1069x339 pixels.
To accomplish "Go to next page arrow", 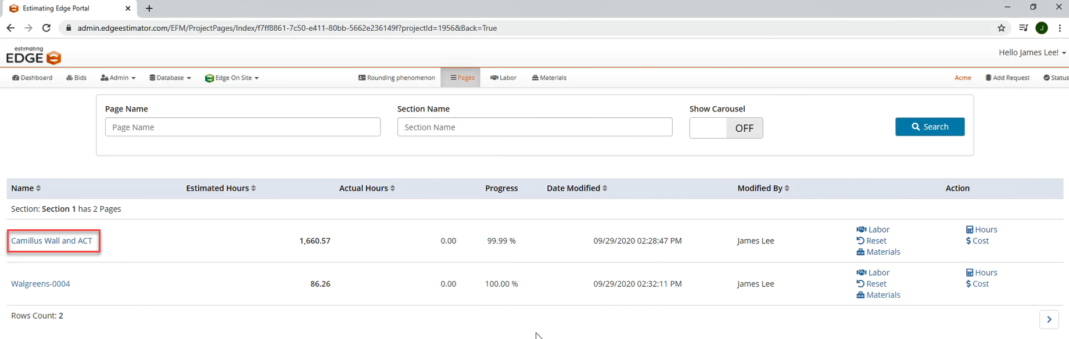I will point(1049,319).
